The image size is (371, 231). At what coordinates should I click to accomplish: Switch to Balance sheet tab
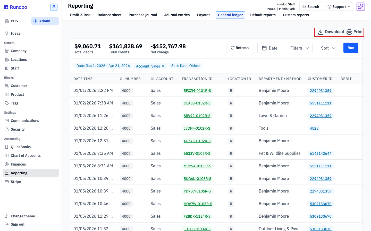pos(109,15)
